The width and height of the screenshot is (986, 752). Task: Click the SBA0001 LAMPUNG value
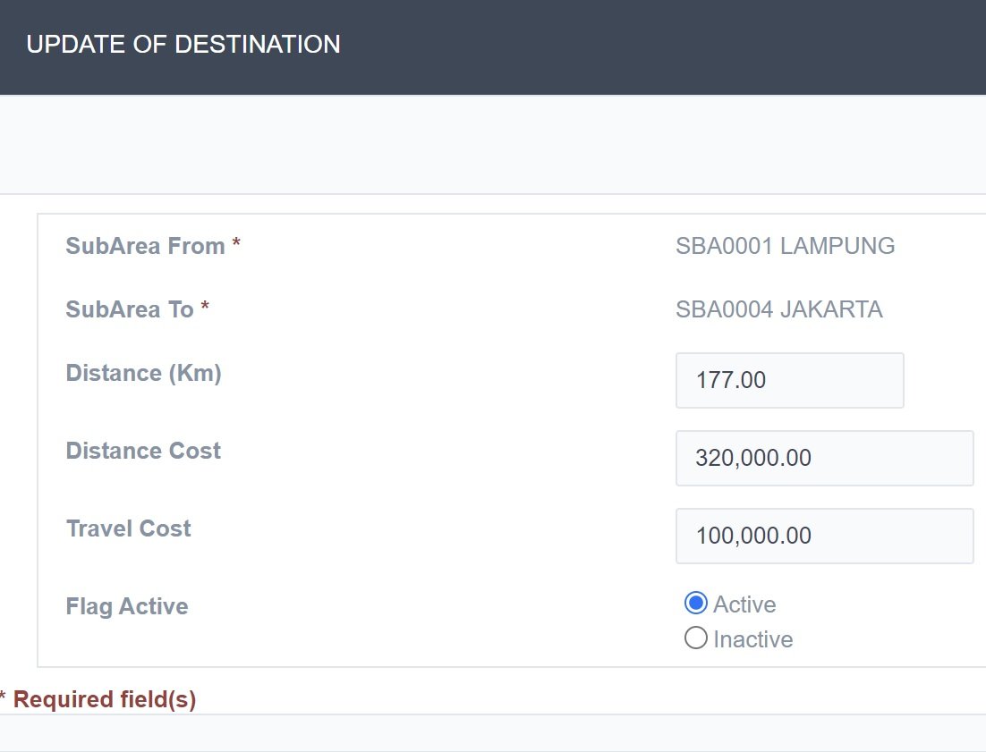pos(785,246)
